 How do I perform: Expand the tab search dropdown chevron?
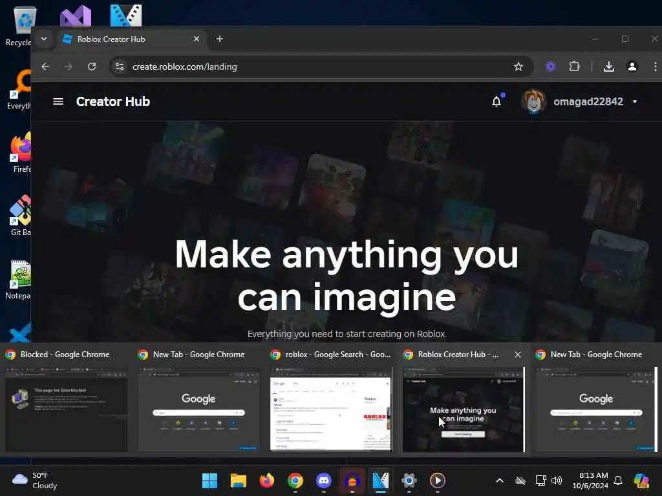44,39
